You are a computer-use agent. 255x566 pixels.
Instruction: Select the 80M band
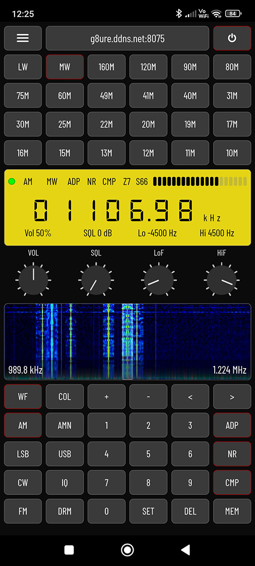click(x=232, y=67)
